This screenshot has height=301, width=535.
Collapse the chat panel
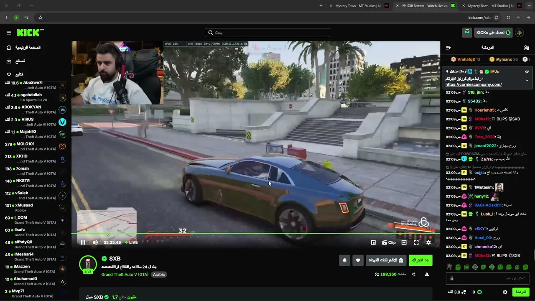point(448,48)
